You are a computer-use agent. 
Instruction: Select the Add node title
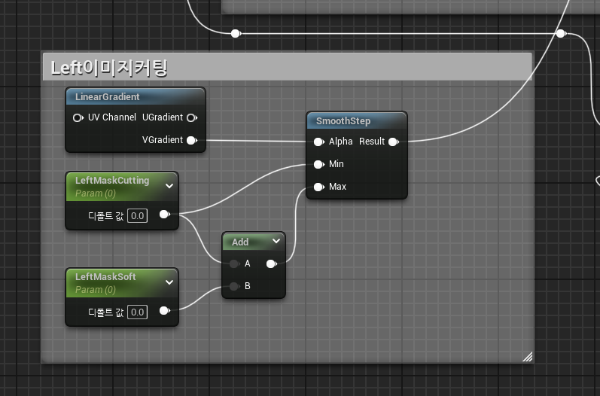point(240,242)
